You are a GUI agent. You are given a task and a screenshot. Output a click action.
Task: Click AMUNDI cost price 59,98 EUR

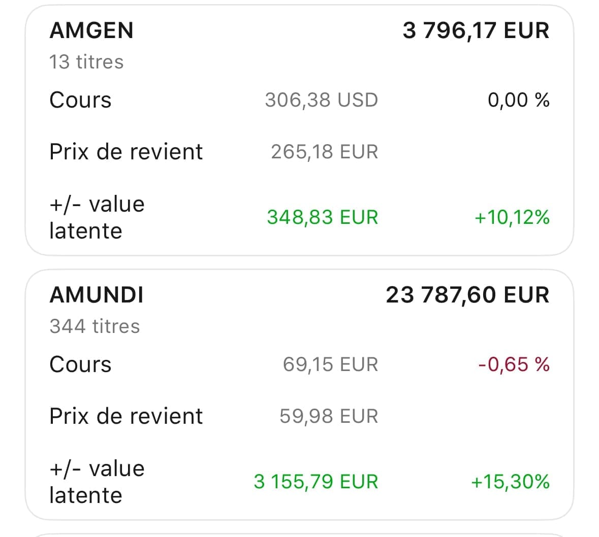coord(329,416)
